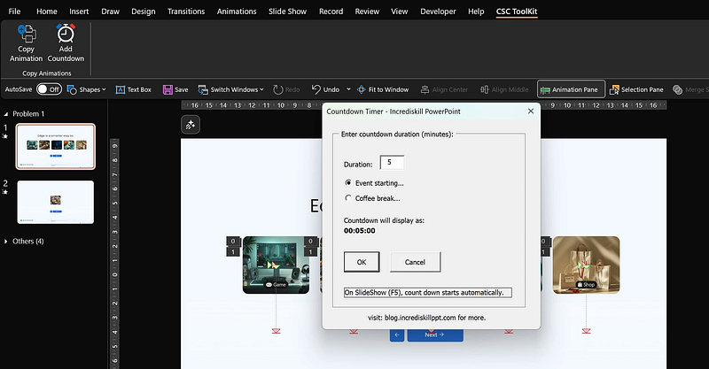Select the Event starting radio option
This screenshot has height=369, width=709.
point(347,183)
